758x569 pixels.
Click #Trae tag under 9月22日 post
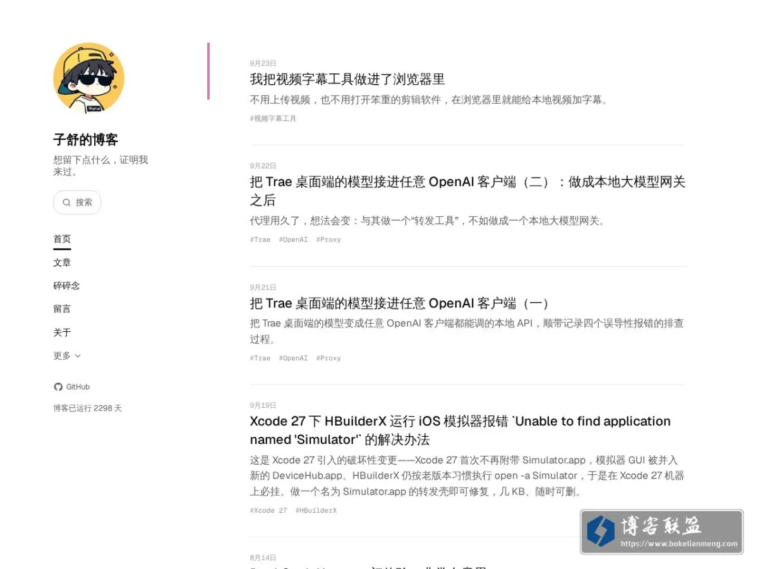(x=260, y=240)
